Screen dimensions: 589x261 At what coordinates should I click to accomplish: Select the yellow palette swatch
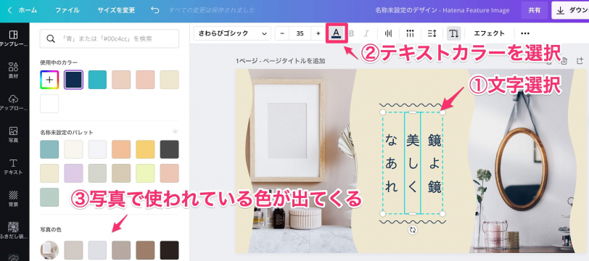click(x=145, y=149)
